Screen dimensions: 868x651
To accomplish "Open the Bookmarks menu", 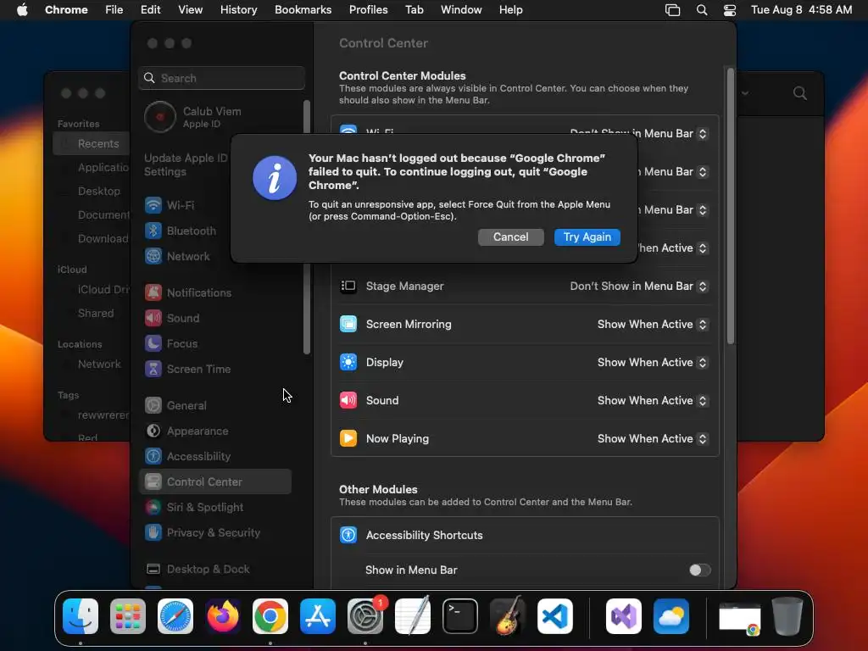I will [303, 10].
